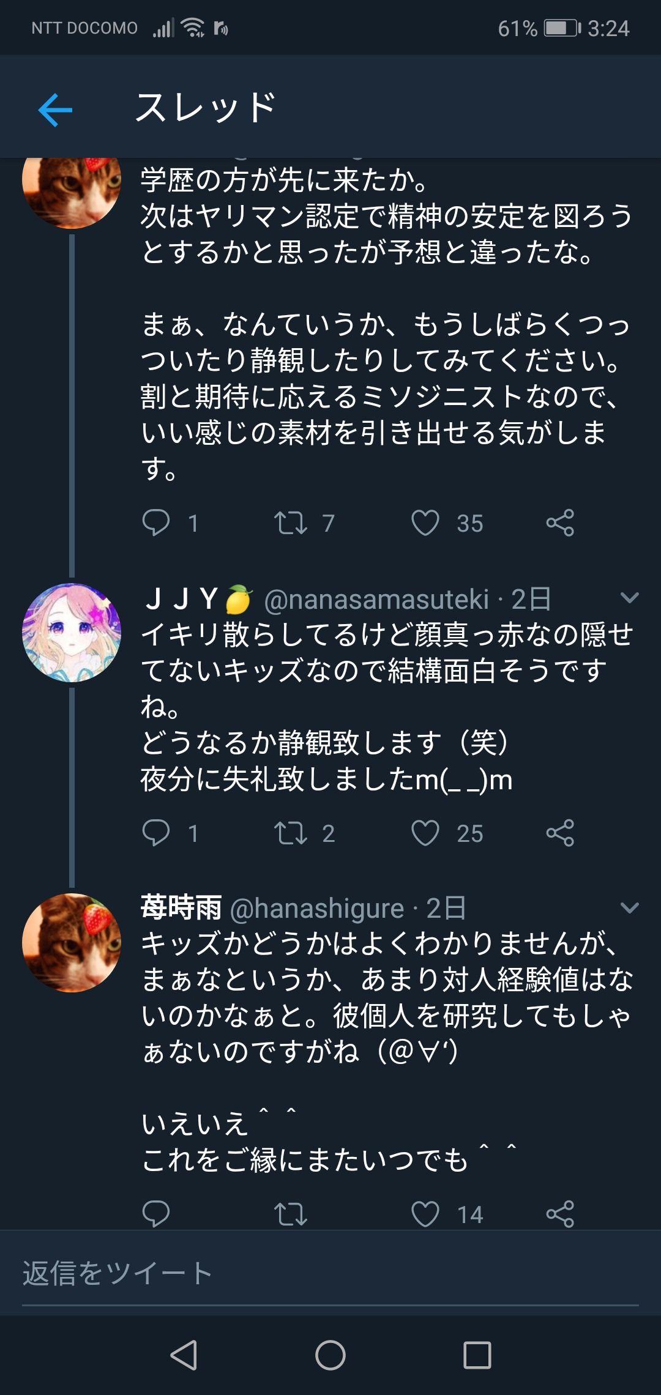The image size is (661, 1395).
Task: Share the tweet with 35 likes
Action: tap(560, 523)
